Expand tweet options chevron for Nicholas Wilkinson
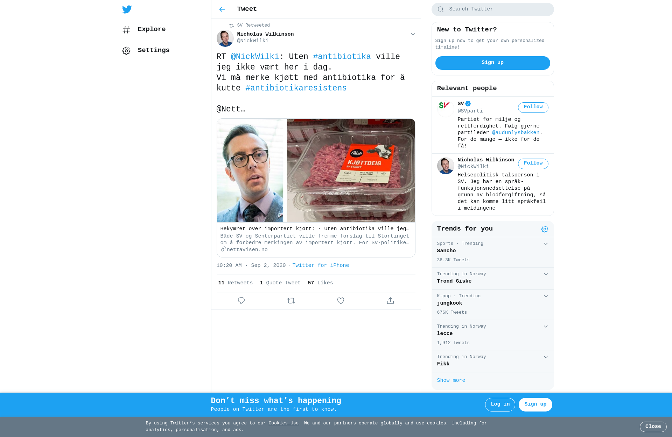This screenshot has width=672, height=437. click(413, 34)
